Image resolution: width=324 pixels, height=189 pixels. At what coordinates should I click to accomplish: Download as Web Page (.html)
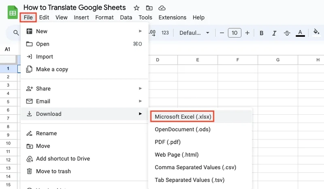[200, 155]
